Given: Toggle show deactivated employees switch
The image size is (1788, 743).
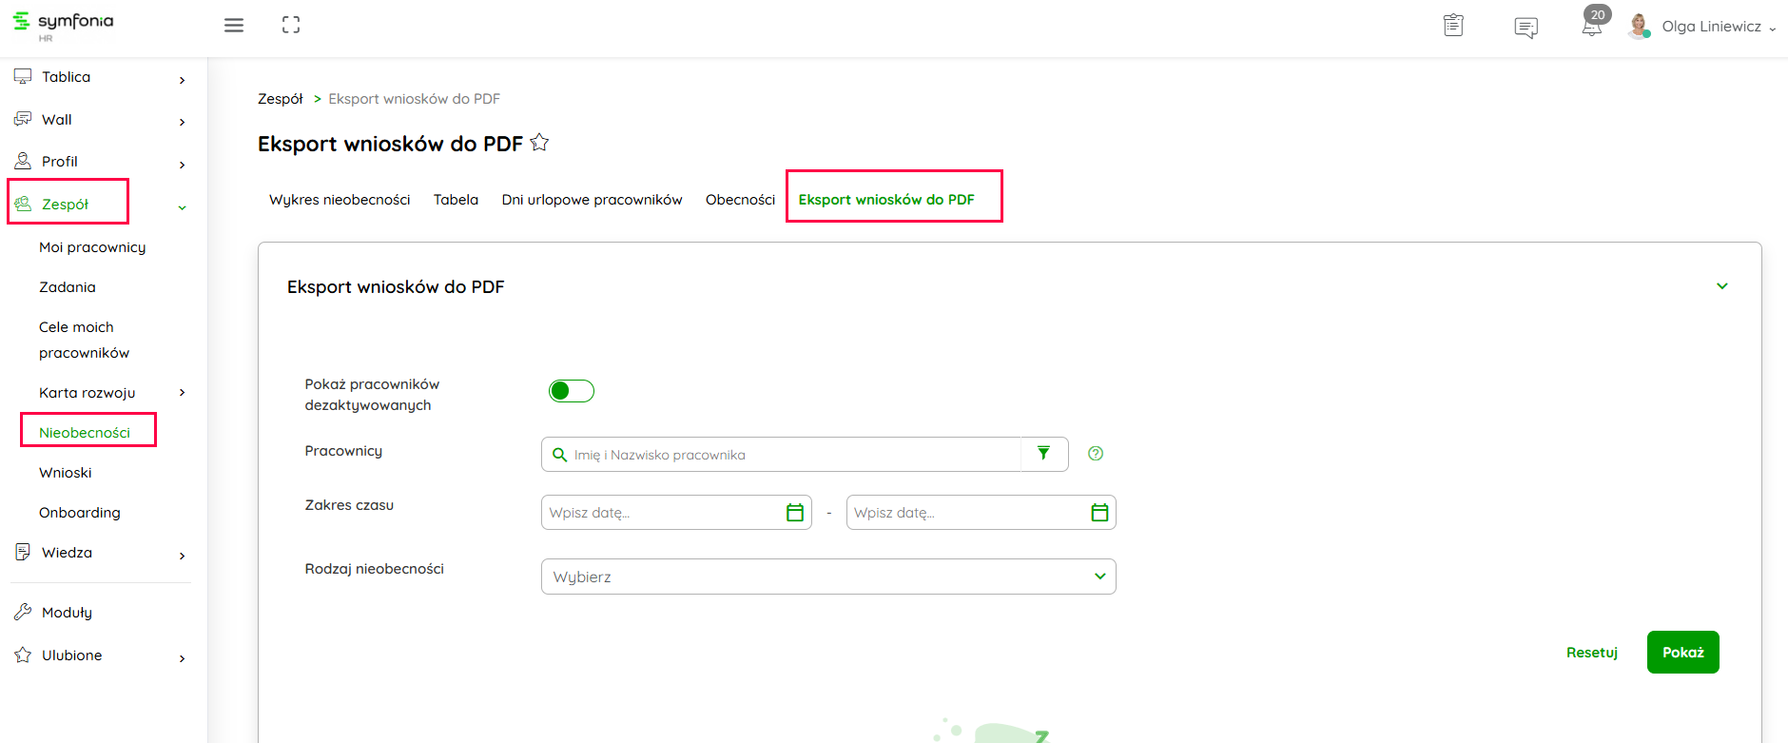Looking at the screenshot, I should coord(571,391).
